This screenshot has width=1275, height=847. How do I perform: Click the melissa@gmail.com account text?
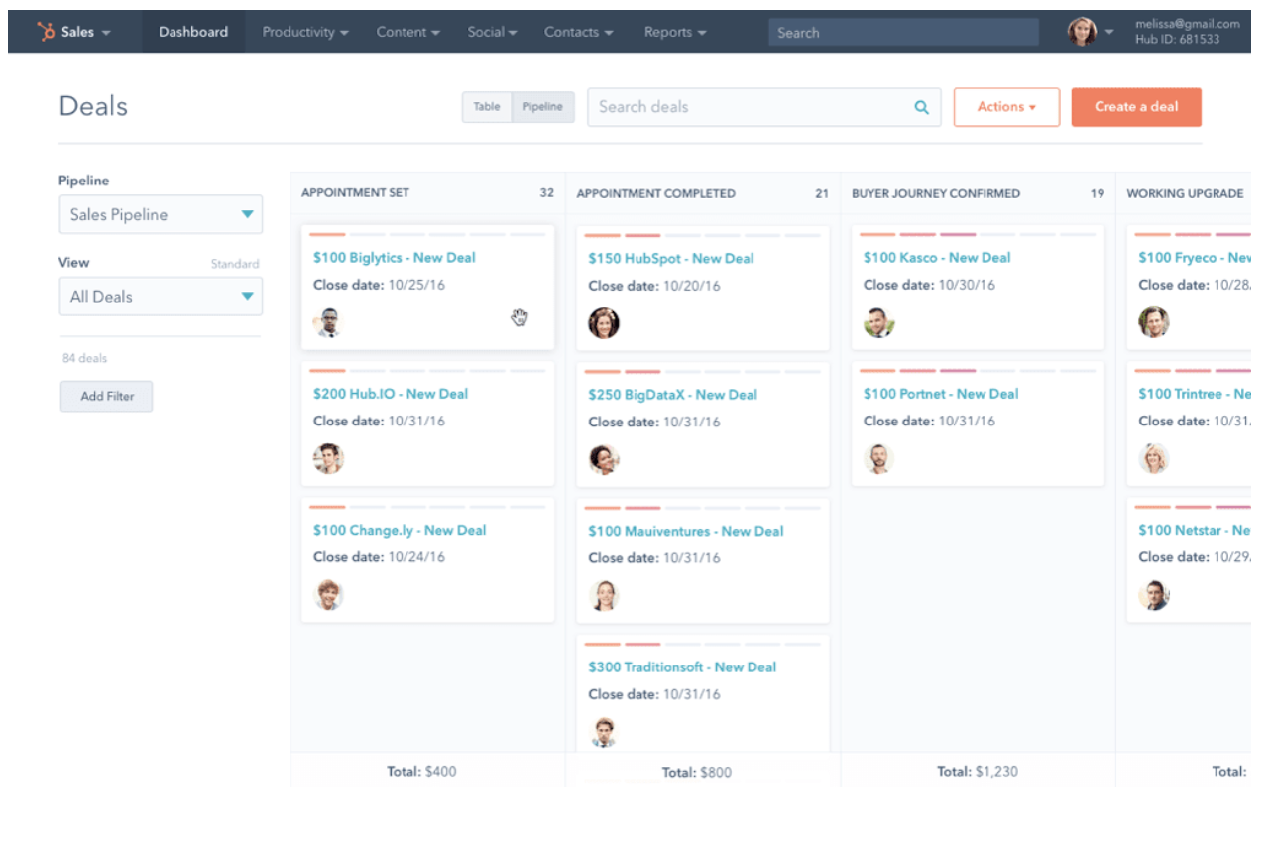pyautogui.click(x=1188, y=24)
